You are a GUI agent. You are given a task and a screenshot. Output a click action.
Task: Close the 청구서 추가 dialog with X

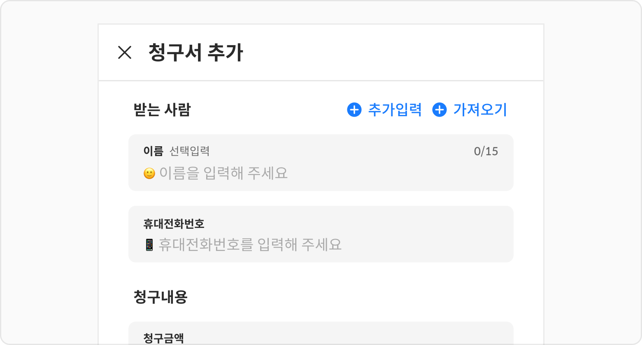[x=125, y=53]
